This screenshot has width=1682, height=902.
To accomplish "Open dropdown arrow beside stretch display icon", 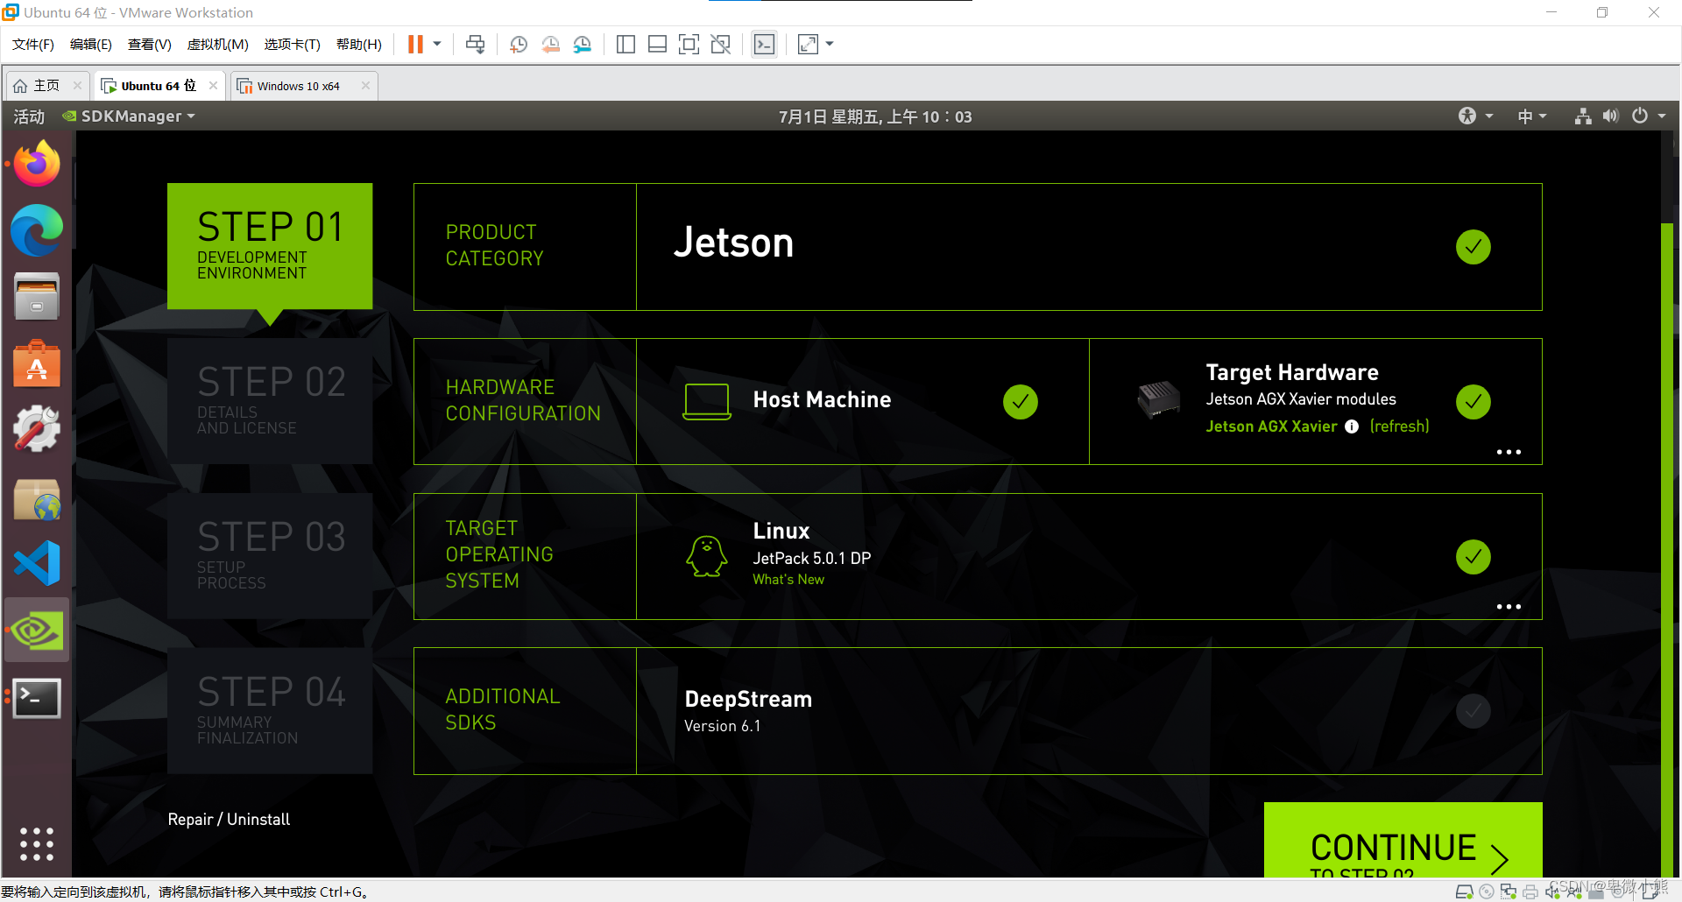I will pos(830,44).
